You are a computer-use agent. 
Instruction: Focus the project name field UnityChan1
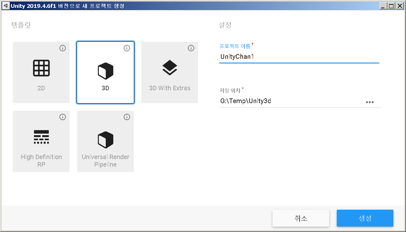tap(299, 57)
